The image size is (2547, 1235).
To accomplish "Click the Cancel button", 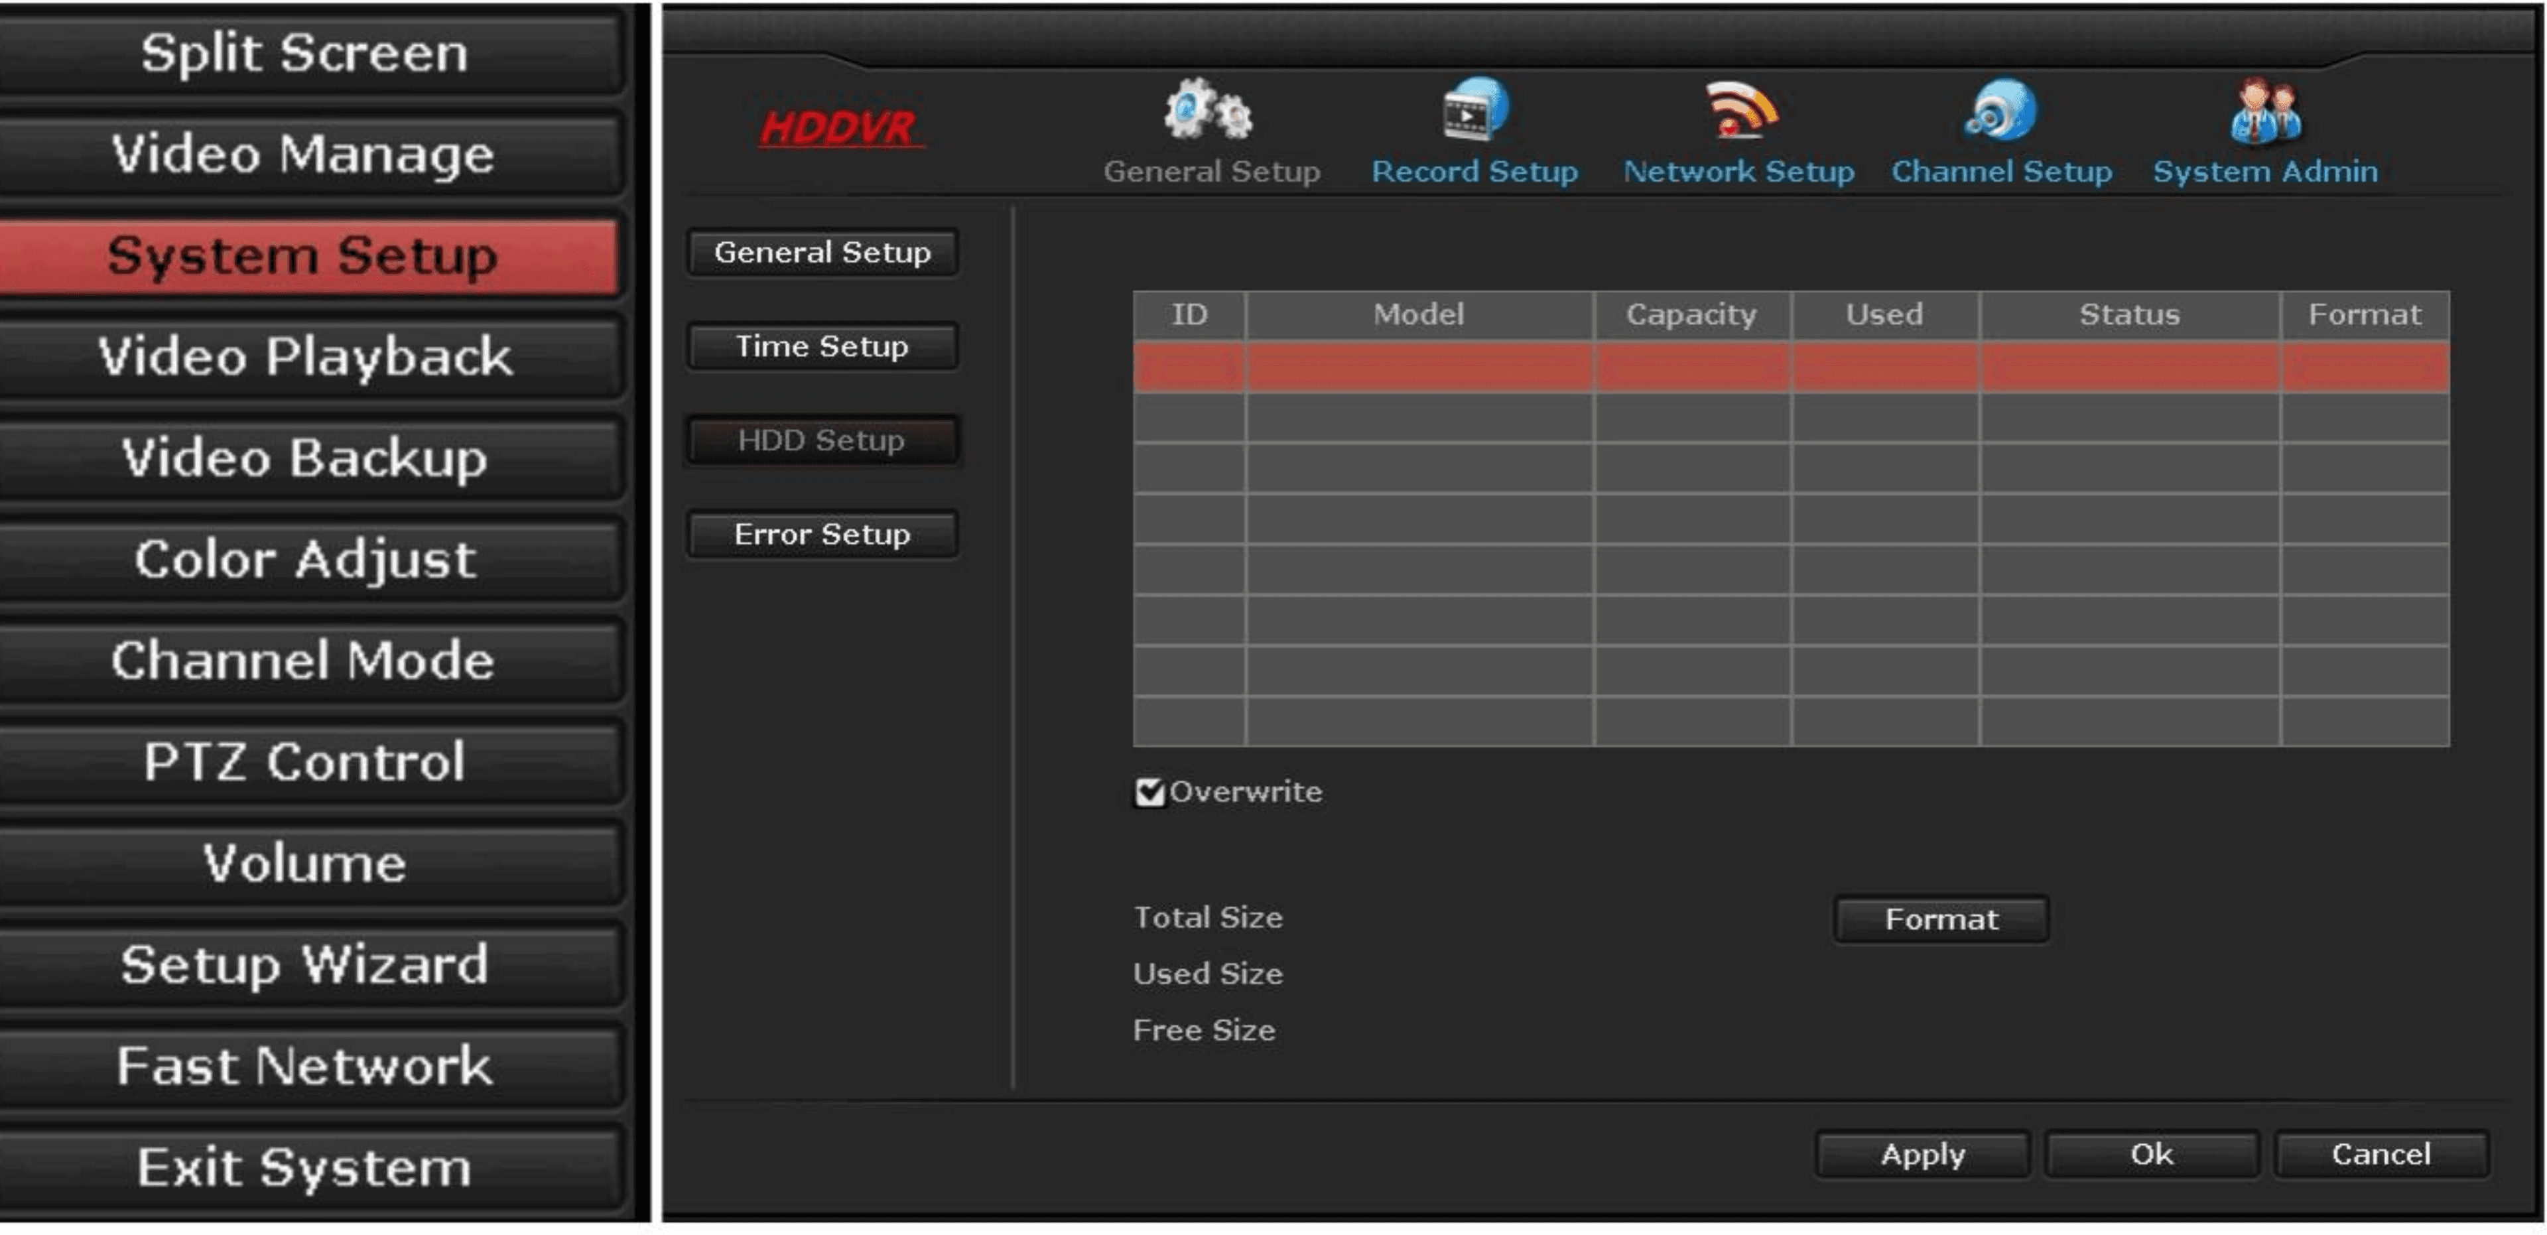I will click(x=2381, y=1155).
